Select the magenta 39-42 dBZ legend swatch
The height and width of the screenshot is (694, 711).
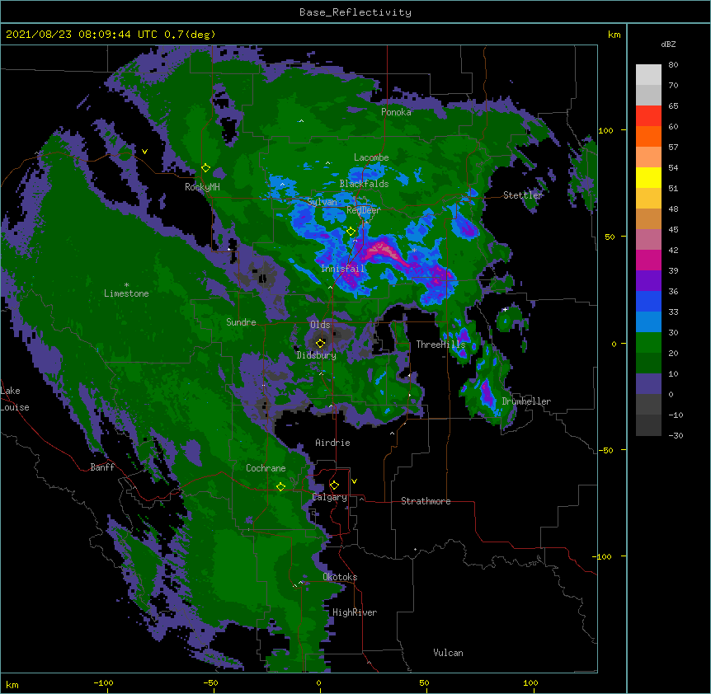coord(648,260)
